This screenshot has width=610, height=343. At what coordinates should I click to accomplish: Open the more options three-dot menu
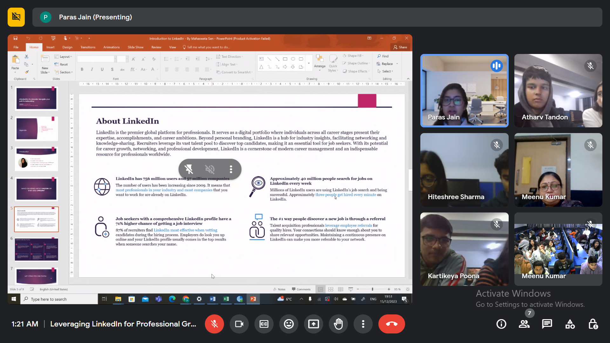click(363, 324)
